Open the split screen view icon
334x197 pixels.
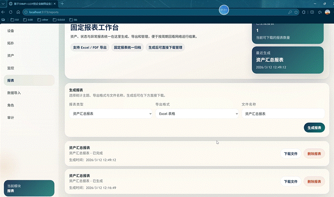click(312, 12)
